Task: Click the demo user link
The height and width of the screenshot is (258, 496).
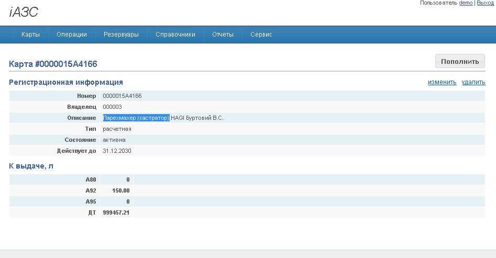Action: [x=465, y=3]
